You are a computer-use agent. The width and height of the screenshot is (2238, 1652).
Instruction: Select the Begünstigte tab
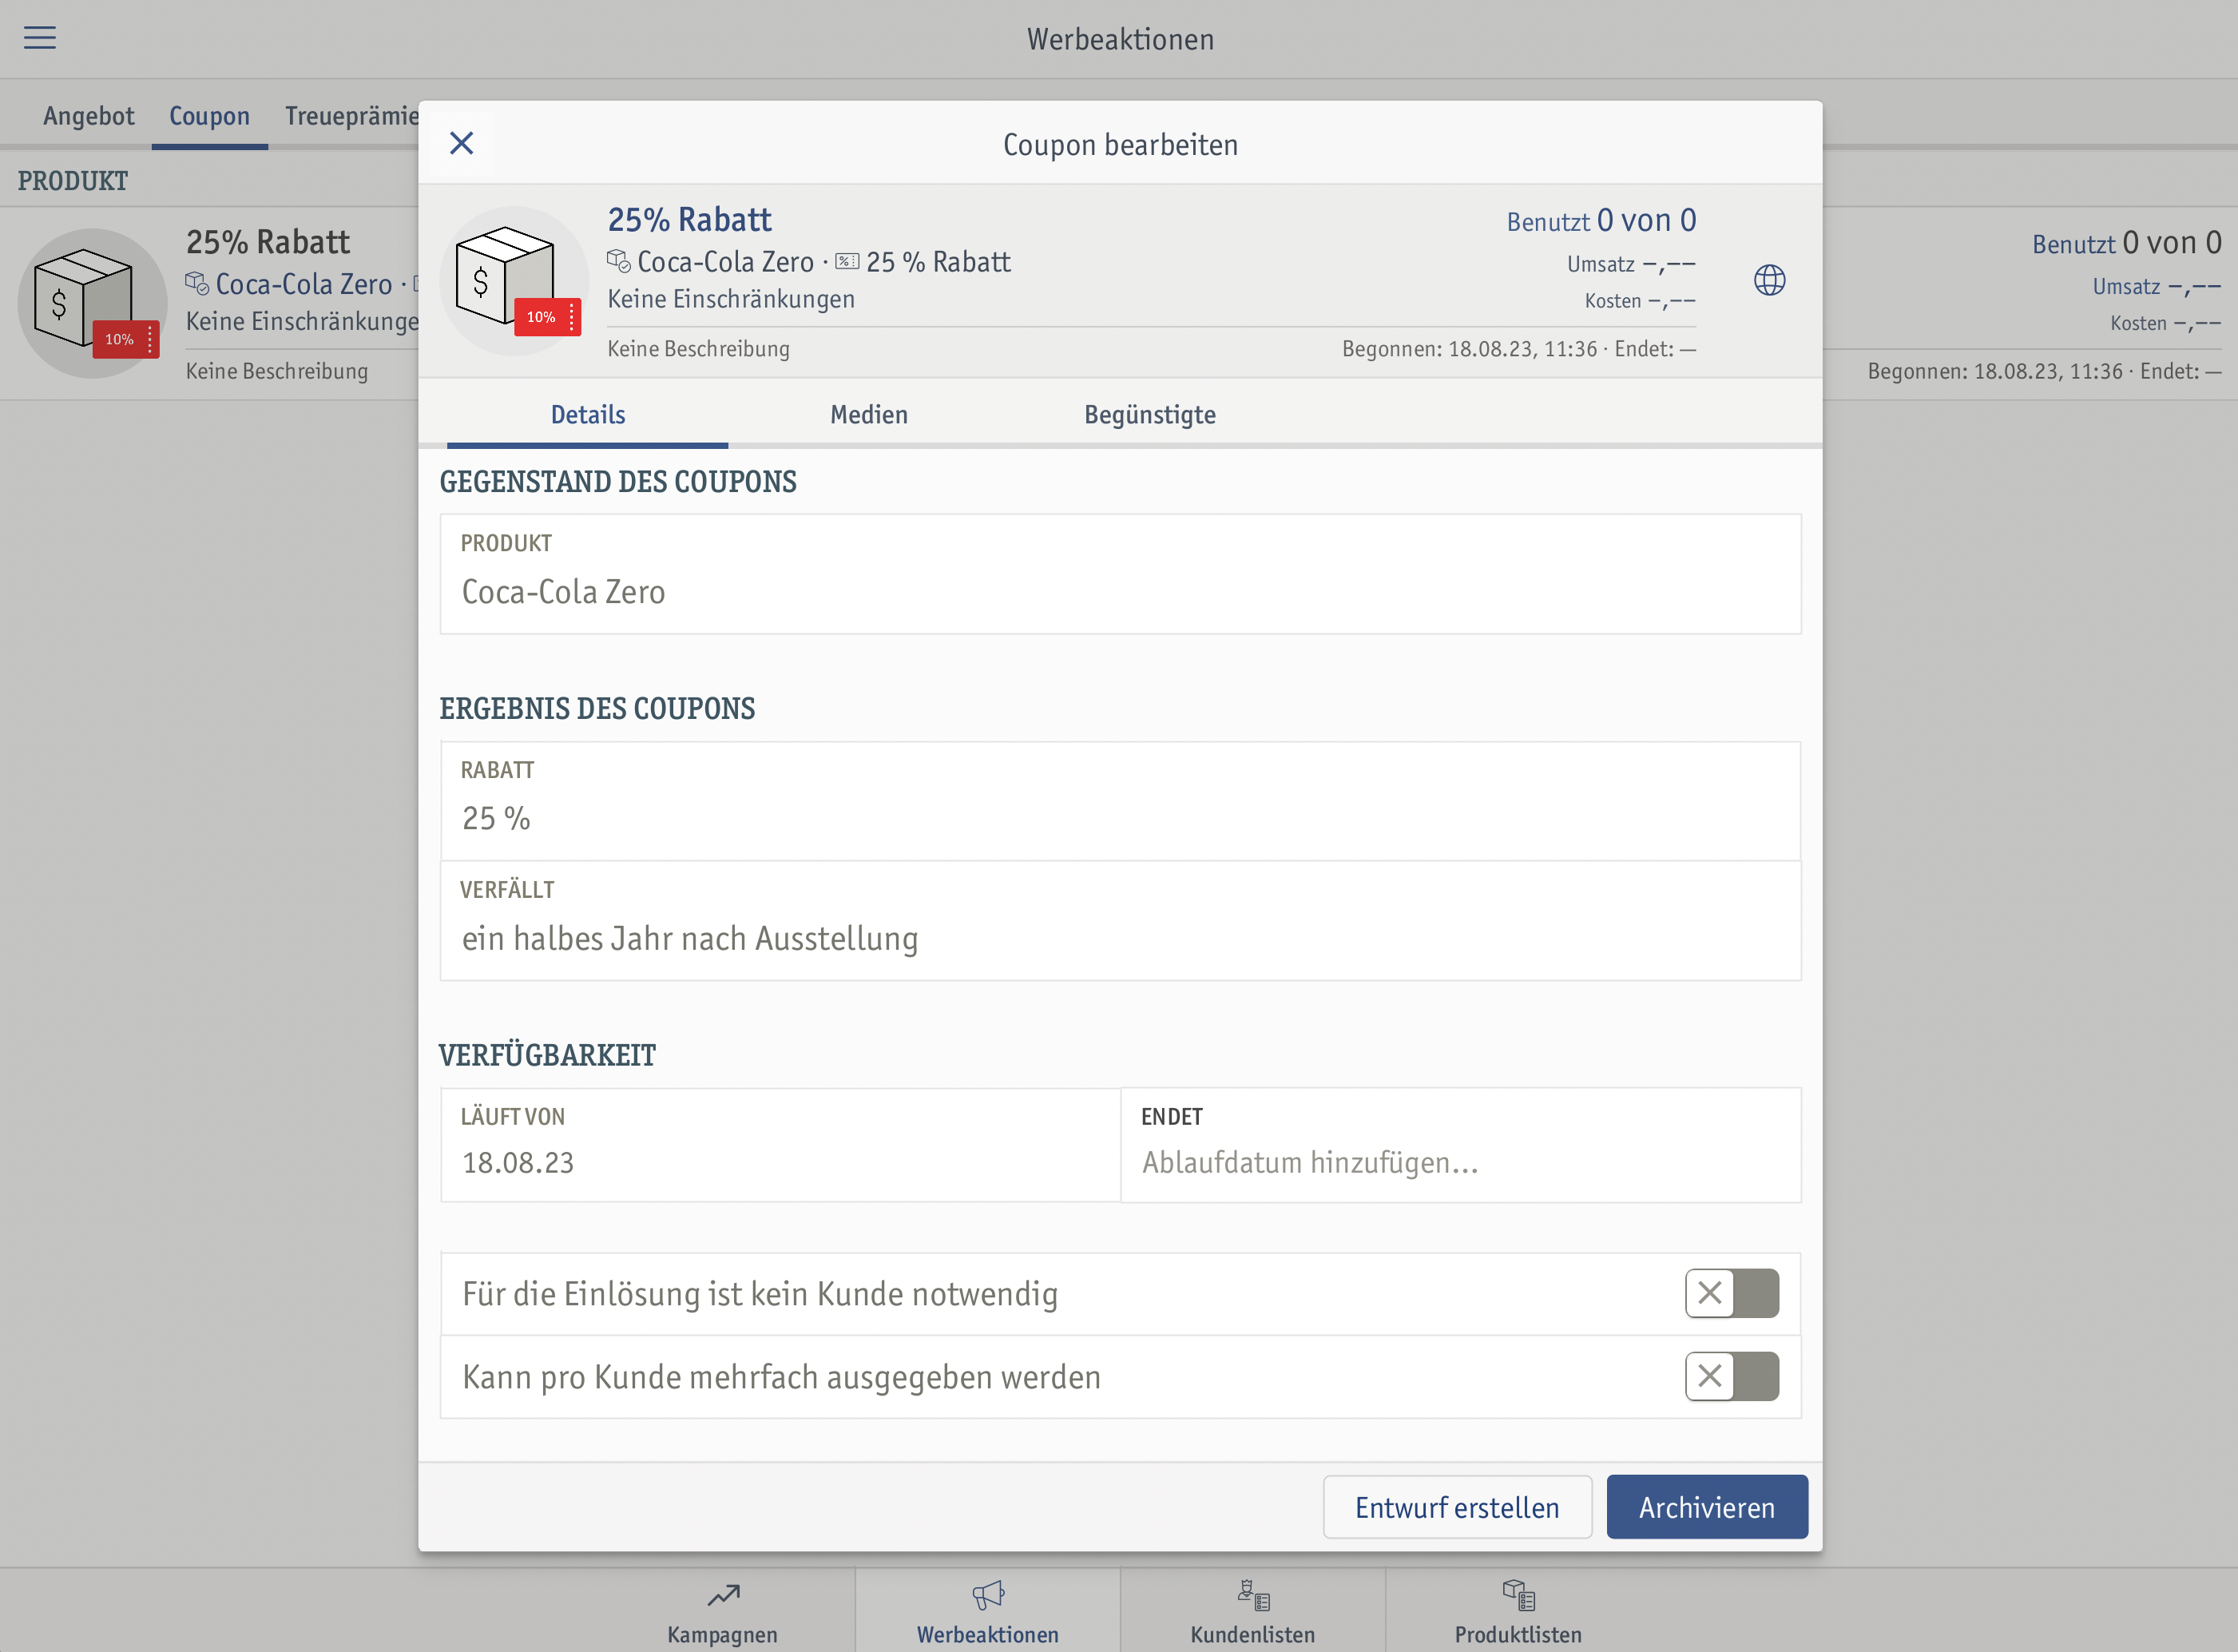click(x=1149, y=414)
